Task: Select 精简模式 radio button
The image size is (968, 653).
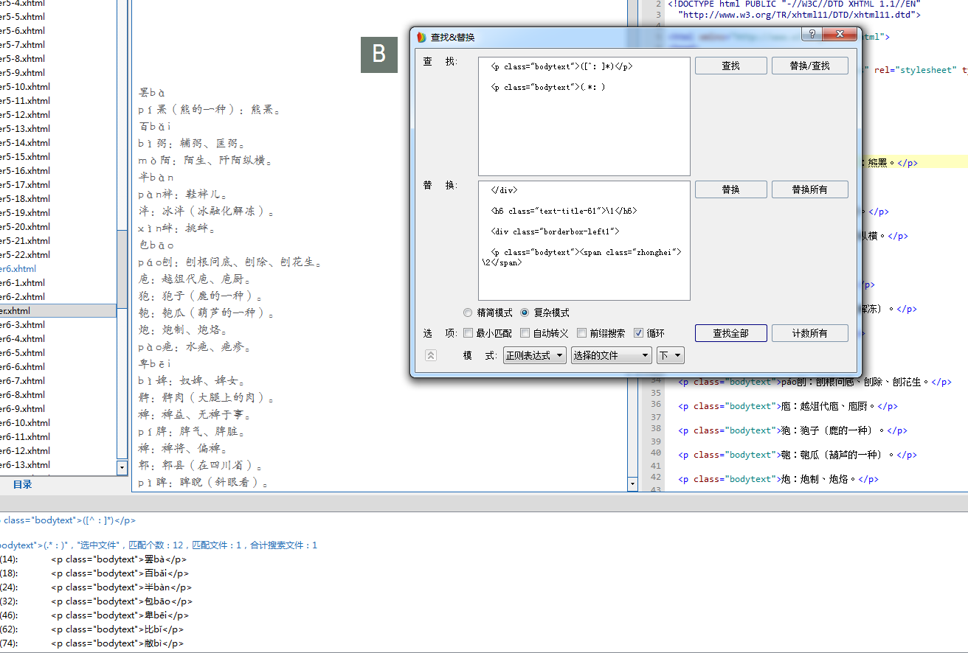Action: [468, 312]
